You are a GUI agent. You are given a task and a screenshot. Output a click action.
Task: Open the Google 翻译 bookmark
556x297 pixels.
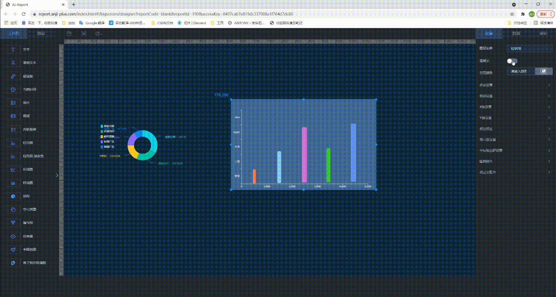pyautogui.click(x=92, y=23)
